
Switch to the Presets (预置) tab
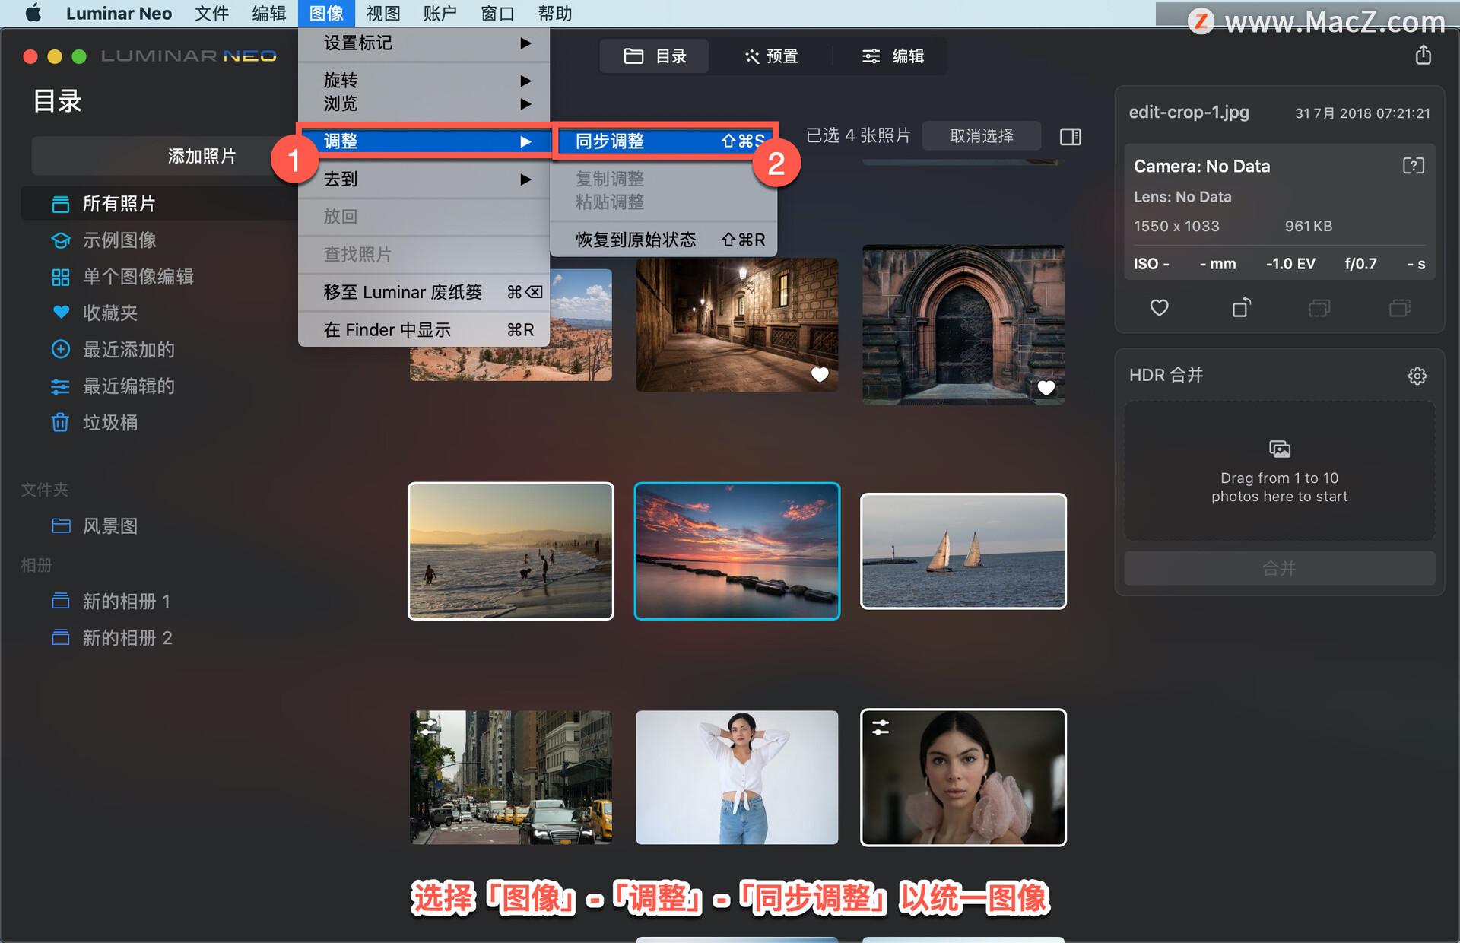coord(771,56)
